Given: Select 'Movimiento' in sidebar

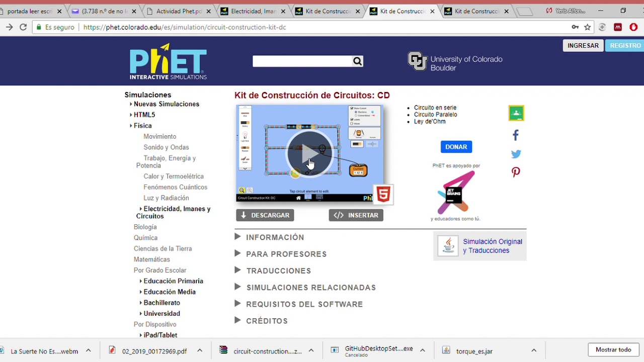Looking at the screenshot, I should click(159, 136).
